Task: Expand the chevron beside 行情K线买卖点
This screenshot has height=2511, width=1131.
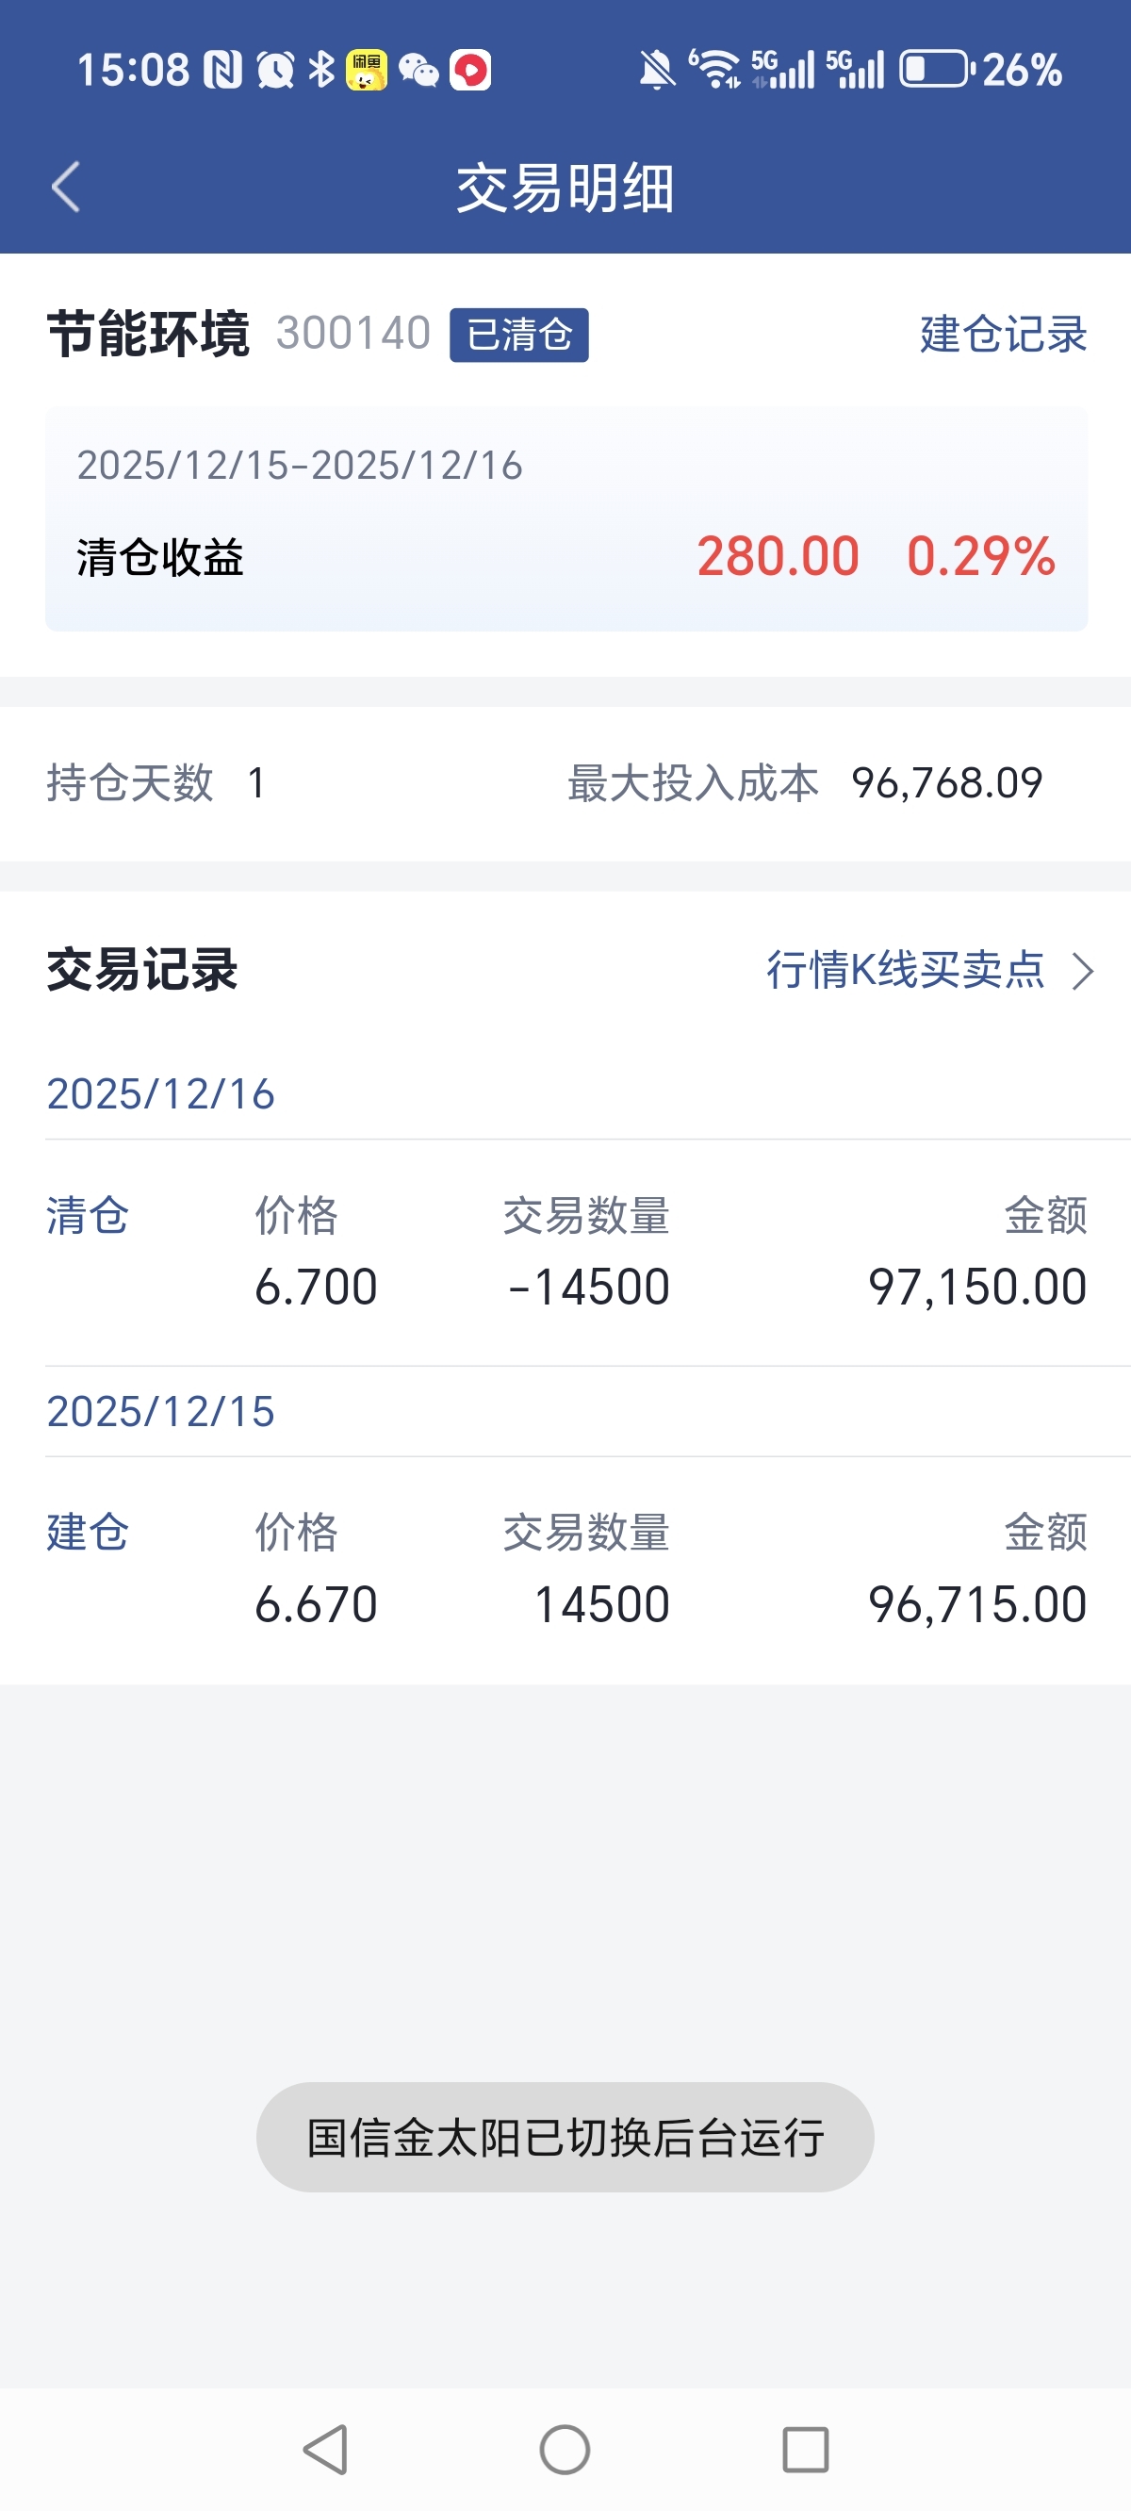Action: tap(1082, 971)
